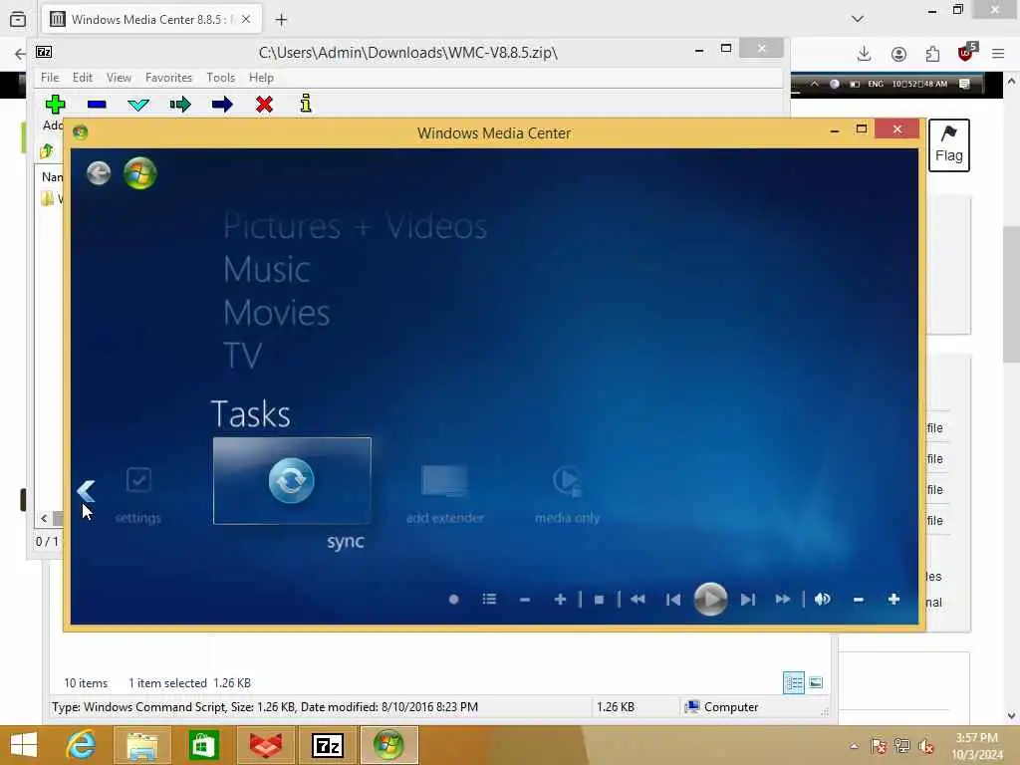Viewport: 1020px width, 765px height.
Task: Click the up-folder icon in 7-Zip
Action: pos(47,151)
